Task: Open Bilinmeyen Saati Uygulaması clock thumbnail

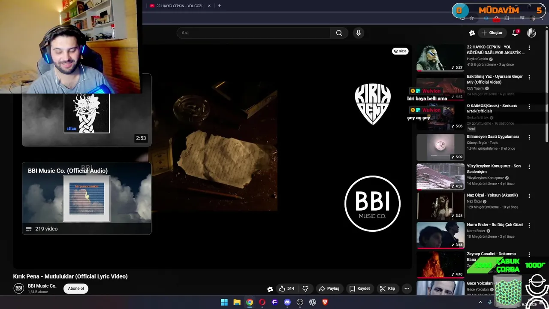Action: click(440, 147)
